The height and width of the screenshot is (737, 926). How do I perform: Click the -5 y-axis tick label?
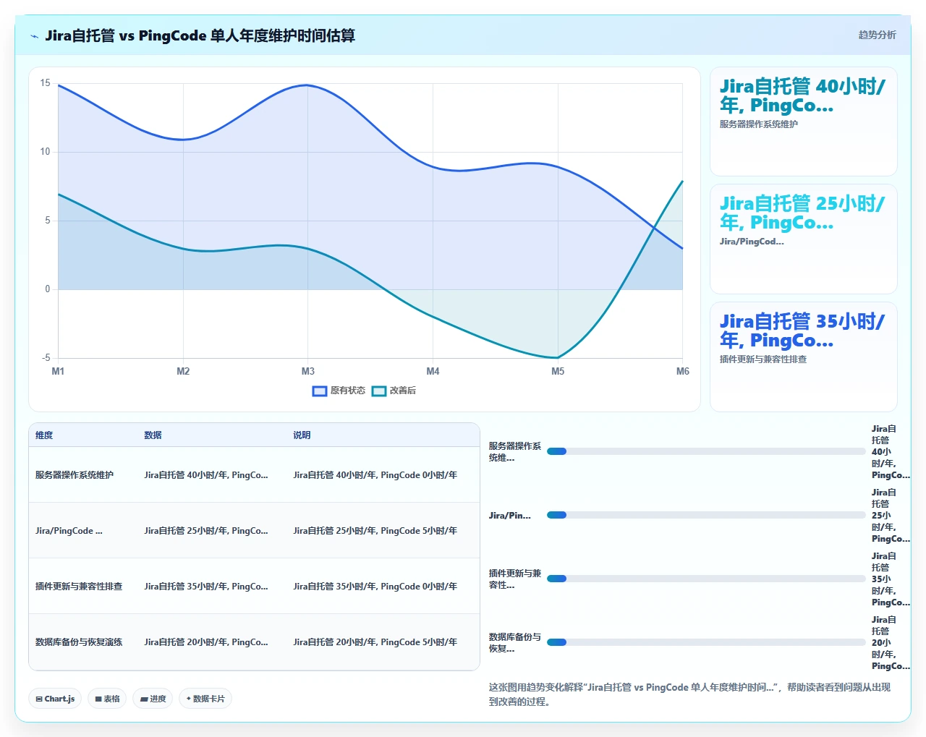tap(46, 358)
